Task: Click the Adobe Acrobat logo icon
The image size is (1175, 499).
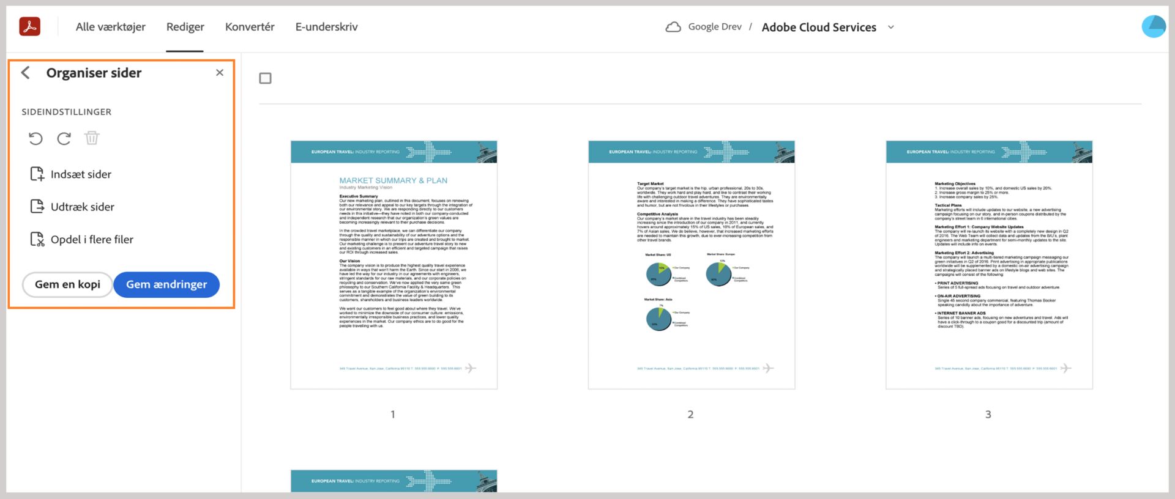Action: click(29, 26)
